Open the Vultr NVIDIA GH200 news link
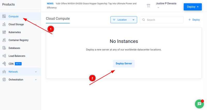 tap(92, 5)
